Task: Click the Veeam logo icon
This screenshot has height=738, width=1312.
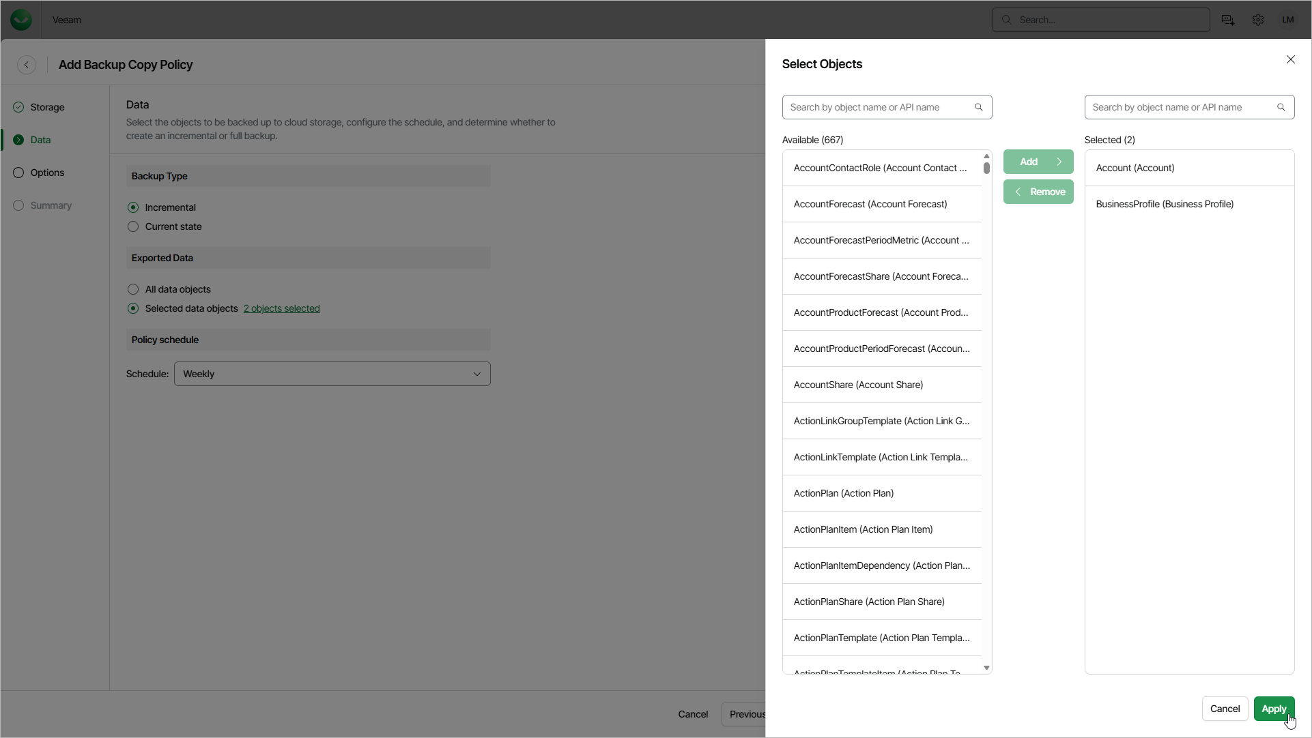Action: coord(21,20)
